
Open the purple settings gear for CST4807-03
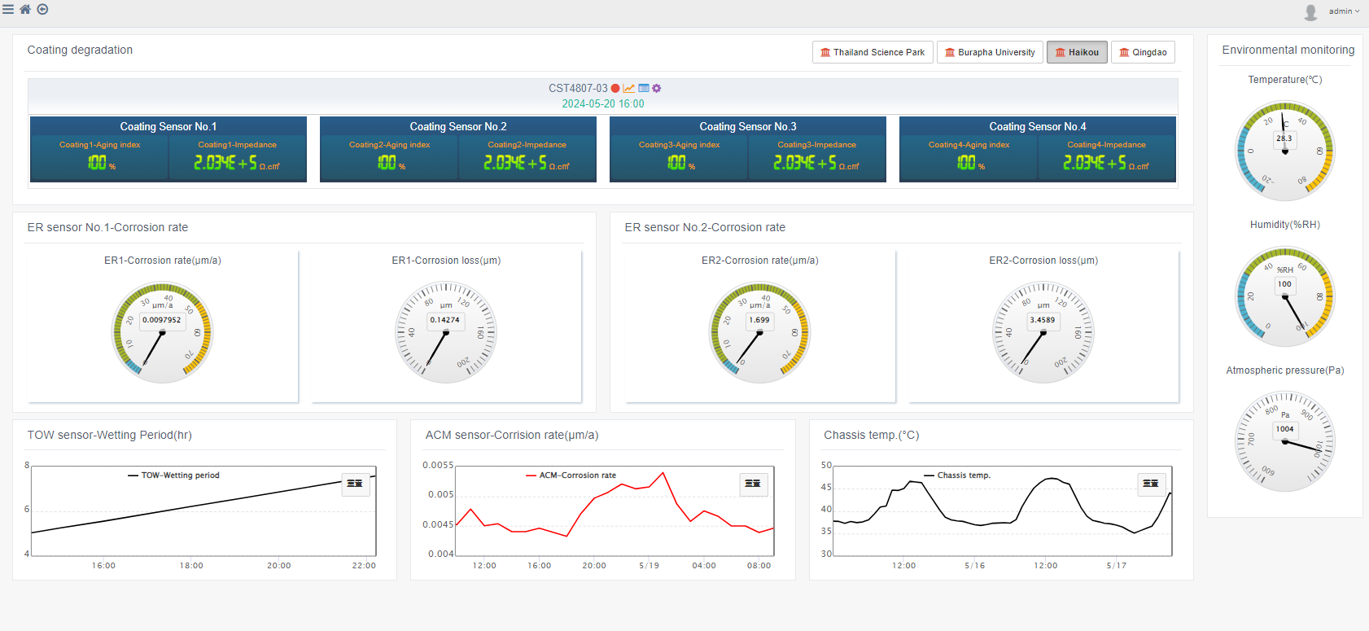[657, 88]
